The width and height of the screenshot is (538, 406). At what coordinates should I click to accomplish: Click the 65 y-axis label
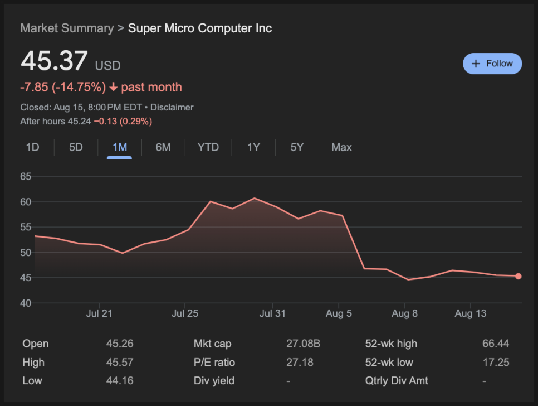click(x=26, y=177)
